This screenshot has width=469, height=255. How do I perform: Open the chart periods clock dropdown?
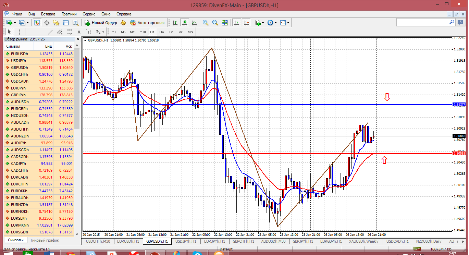272,23
